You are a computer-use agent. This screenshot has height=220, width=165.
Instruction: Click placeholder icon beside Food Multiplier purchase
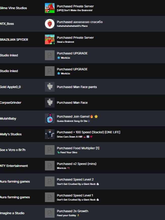(x=50, y=150)
